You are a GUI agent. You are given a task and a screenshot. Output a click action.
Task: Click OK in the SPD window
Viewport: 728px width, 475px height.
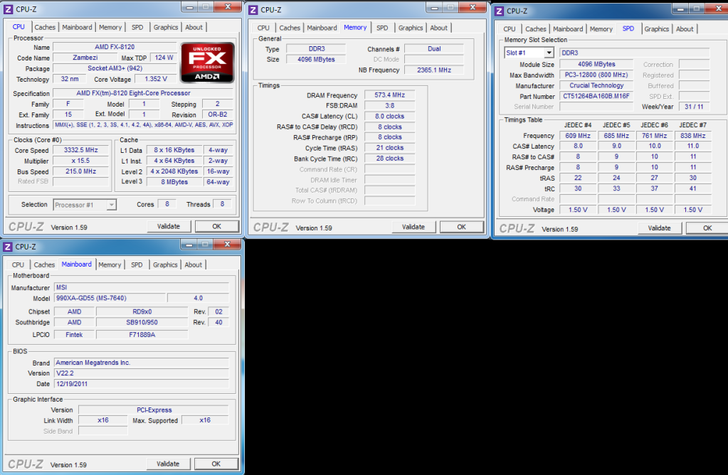pyautogui.click(x=707, y=228)
